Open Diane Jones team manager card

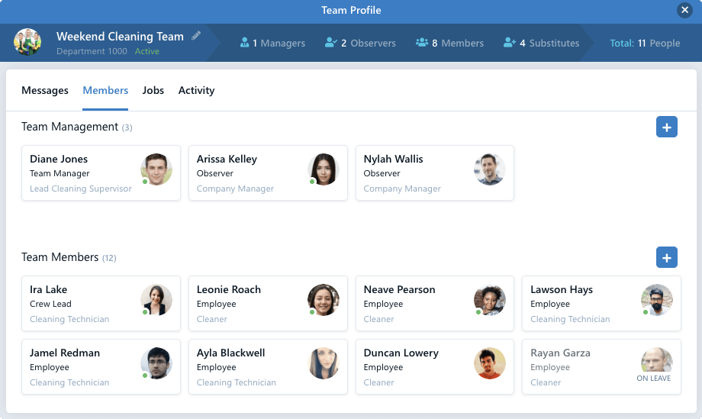click(x=101, y=173)
